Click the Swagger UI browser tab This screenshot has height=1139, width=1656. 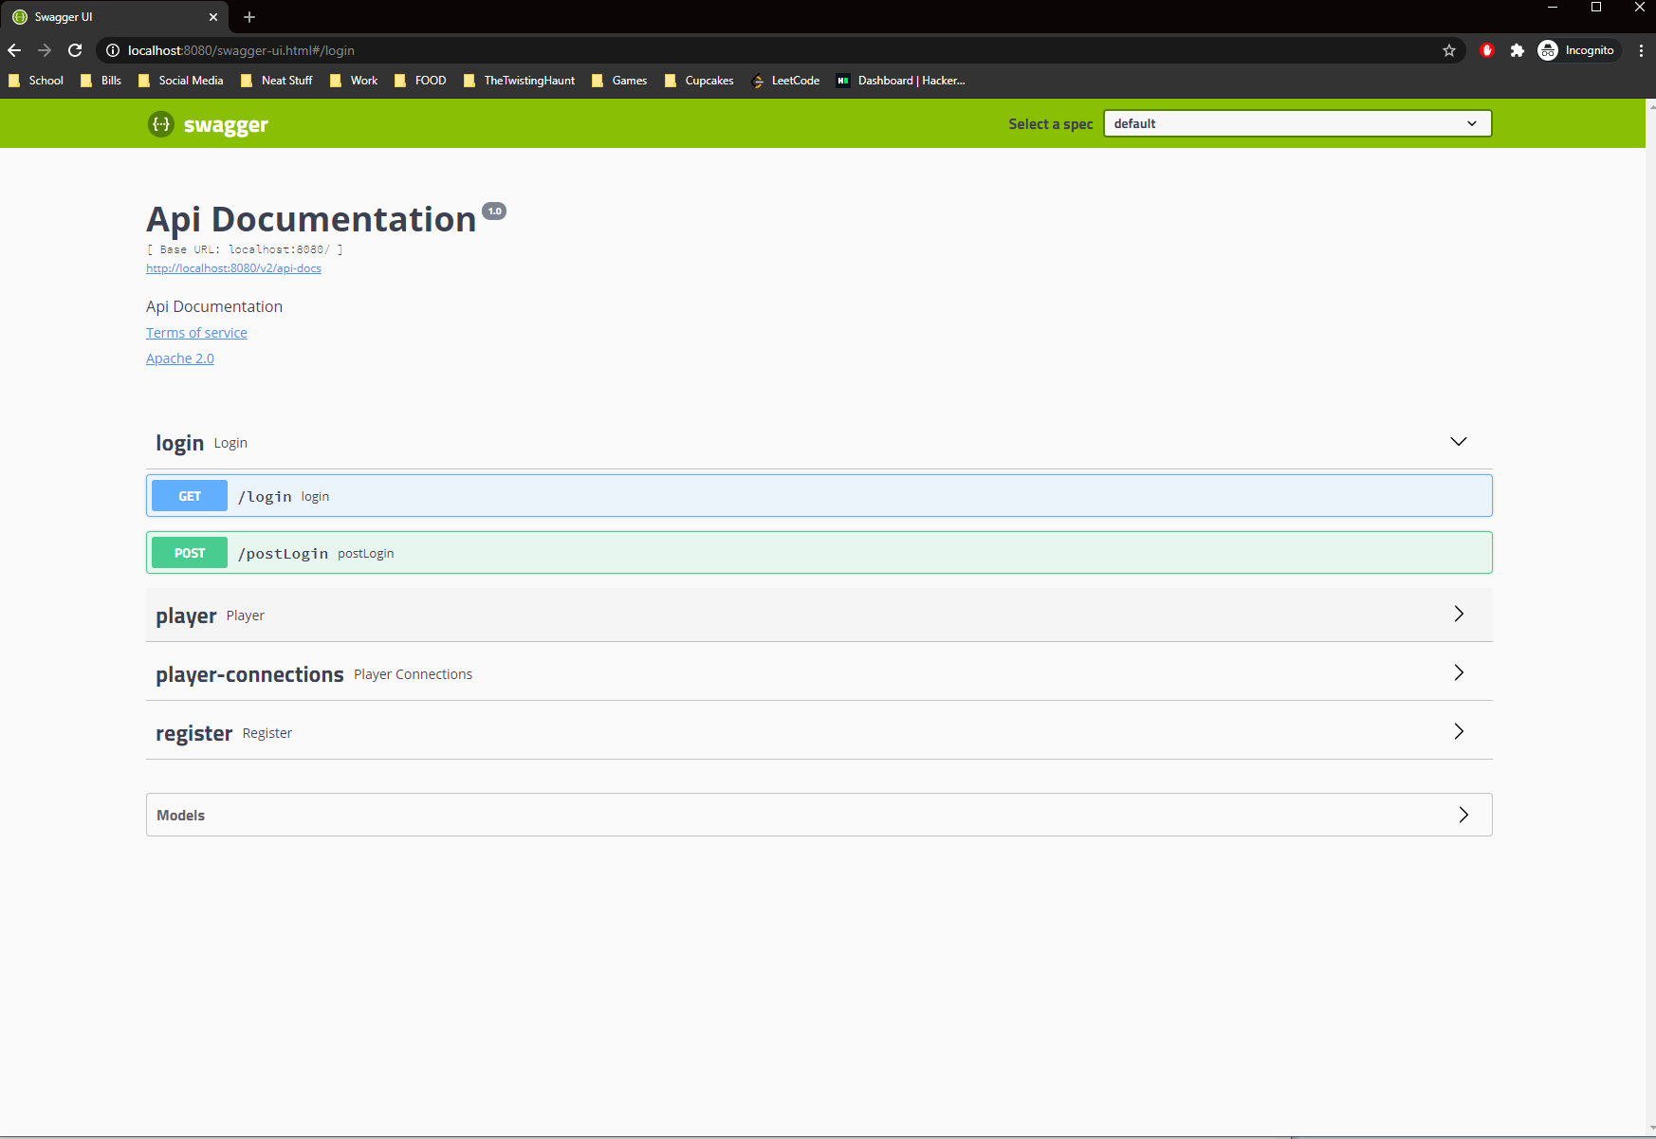pyautogui.click(x=114, y=17)
